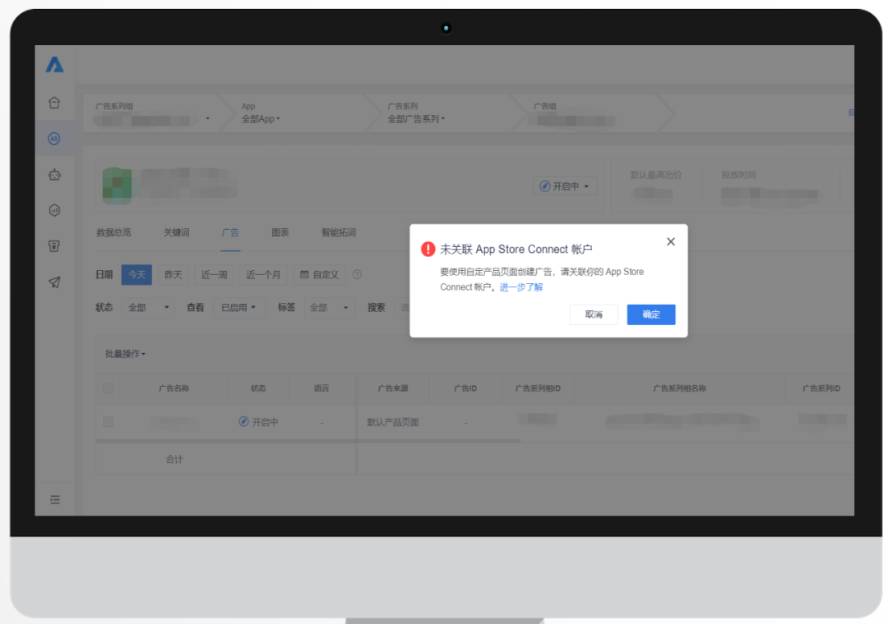Viewport: 888px width, 624px height.
Task: Switch to the 数据总览 tab
Action: pyautogui.click(x=113, y=232)
